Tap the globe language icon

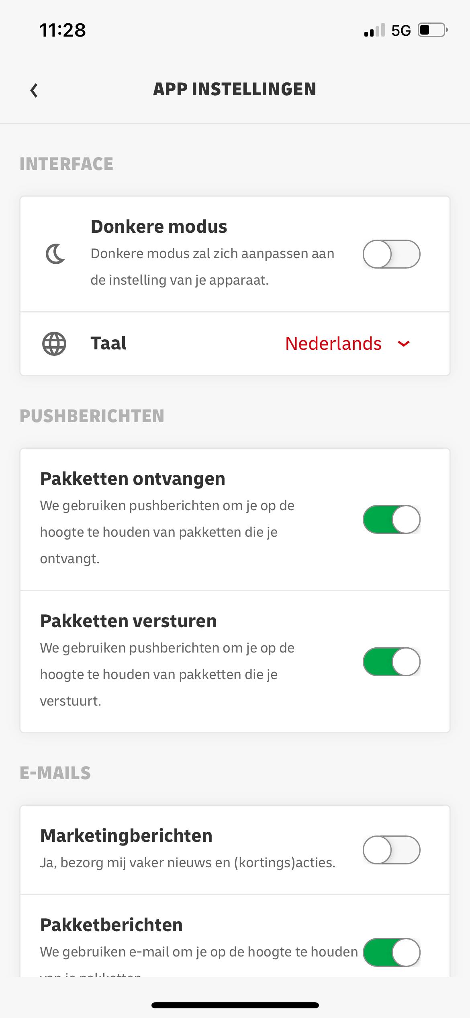[x=54, y=344]
